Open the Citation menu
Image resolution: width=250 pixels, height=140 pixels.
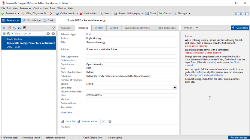pyautogui.click(x=37, y=8)
